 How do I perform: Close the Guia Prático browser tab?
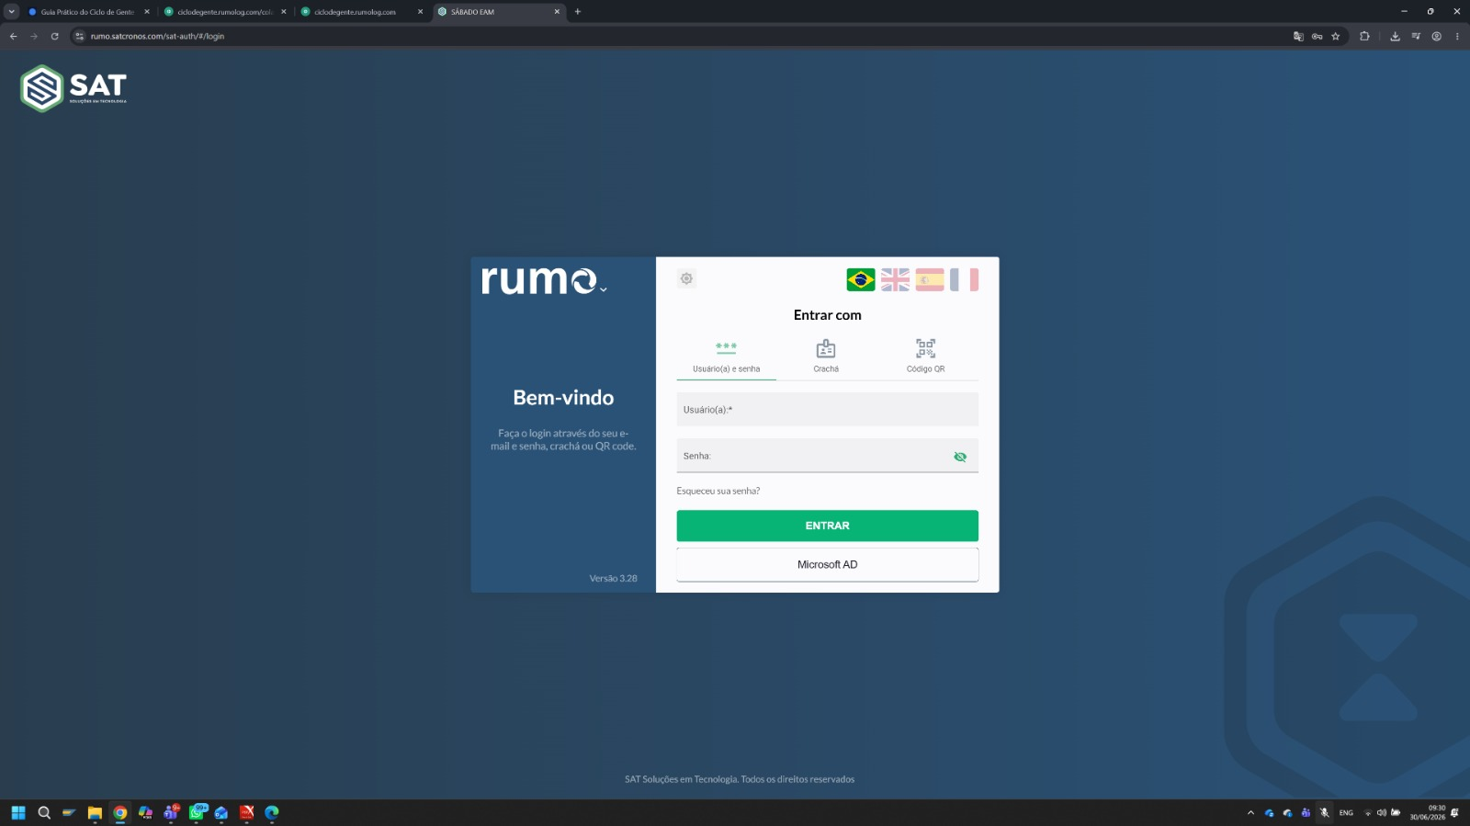[x=147, y=12]
